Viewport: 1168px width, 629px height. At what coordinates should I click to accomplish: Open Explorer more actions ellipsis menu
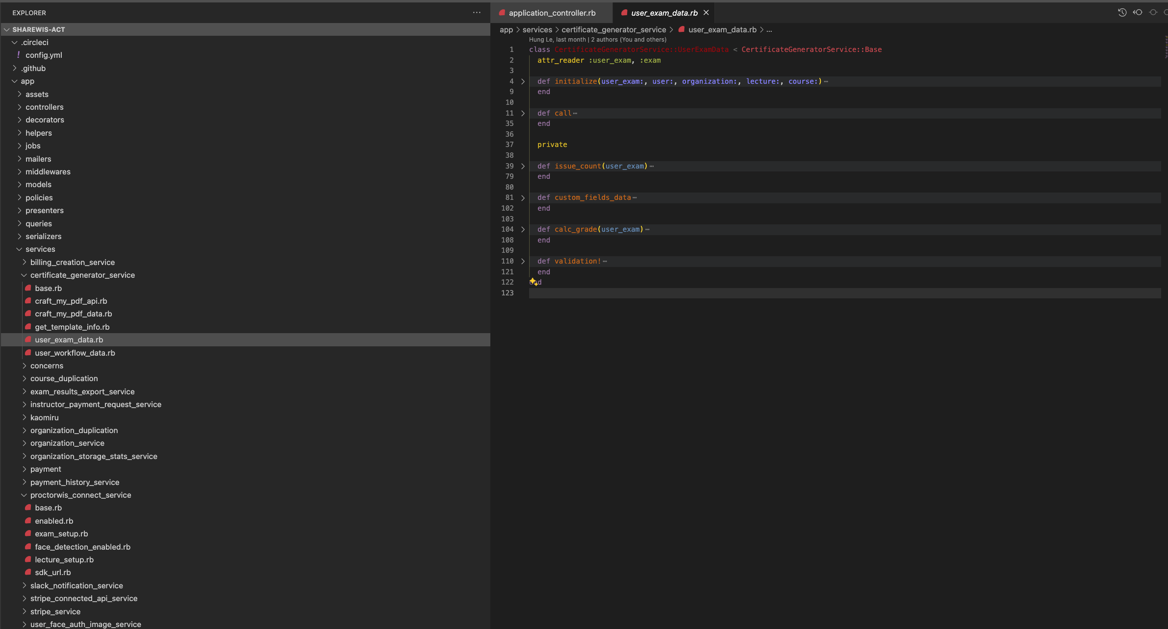pos(477,13)
